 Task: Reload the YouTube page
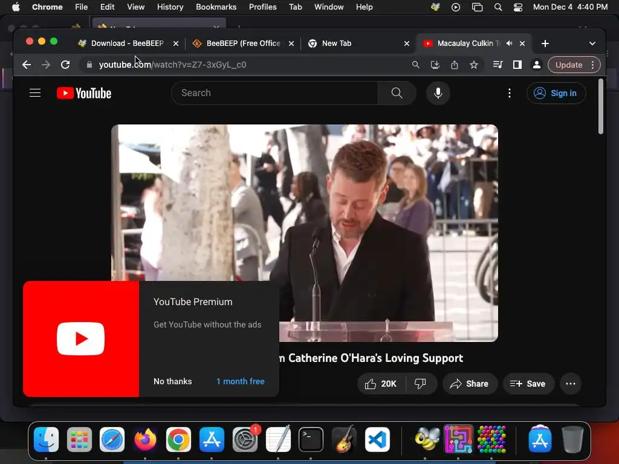[65, 65]
